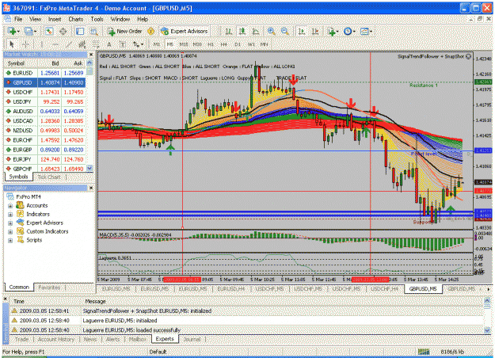Toggle chart Auto Scroll icon
Viewport: 495px width, 358px height.
(302, 31)
